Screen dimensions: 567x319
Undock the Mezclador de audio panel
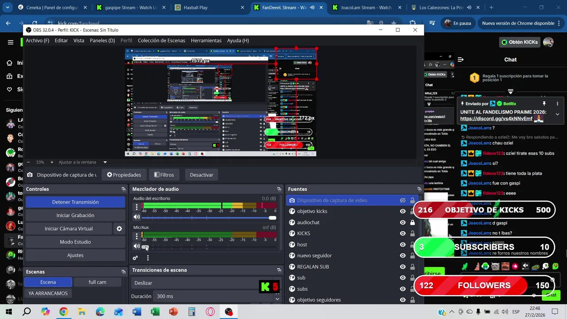click(279, 189)
